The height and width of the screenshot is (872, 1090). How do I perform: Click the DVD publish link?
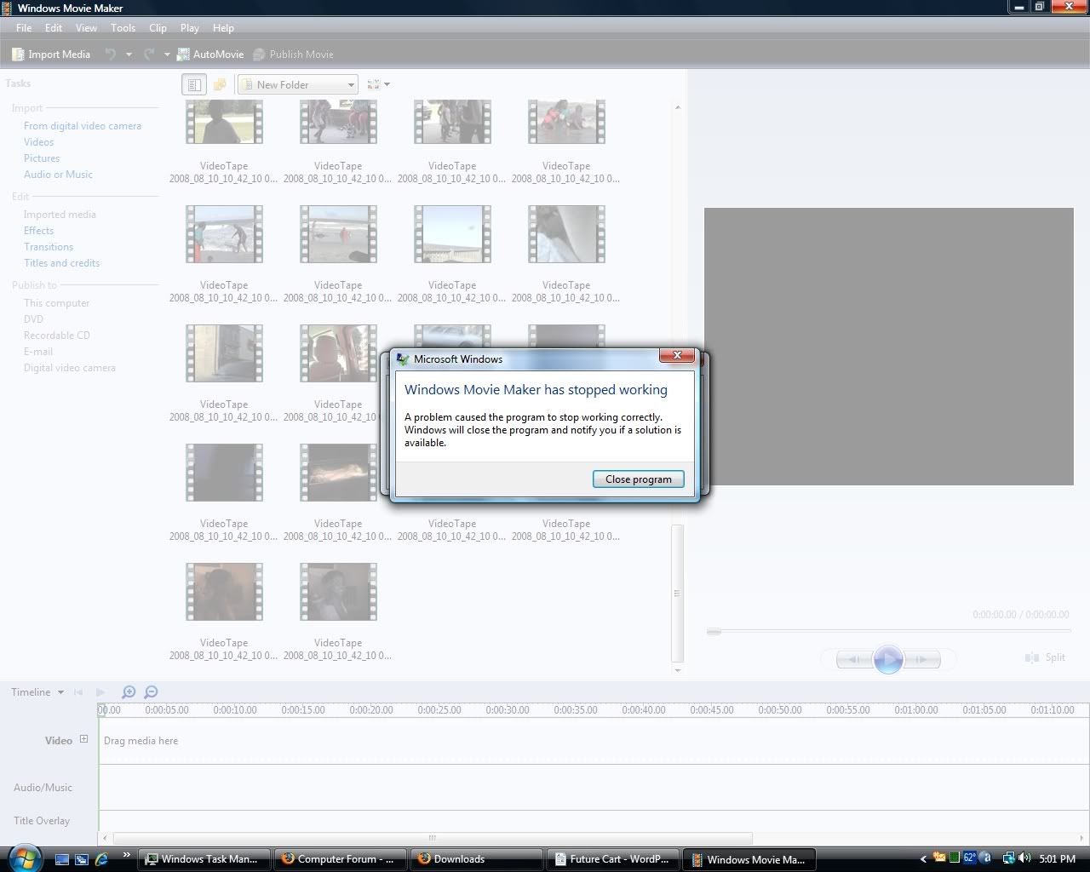coord(33,319)
